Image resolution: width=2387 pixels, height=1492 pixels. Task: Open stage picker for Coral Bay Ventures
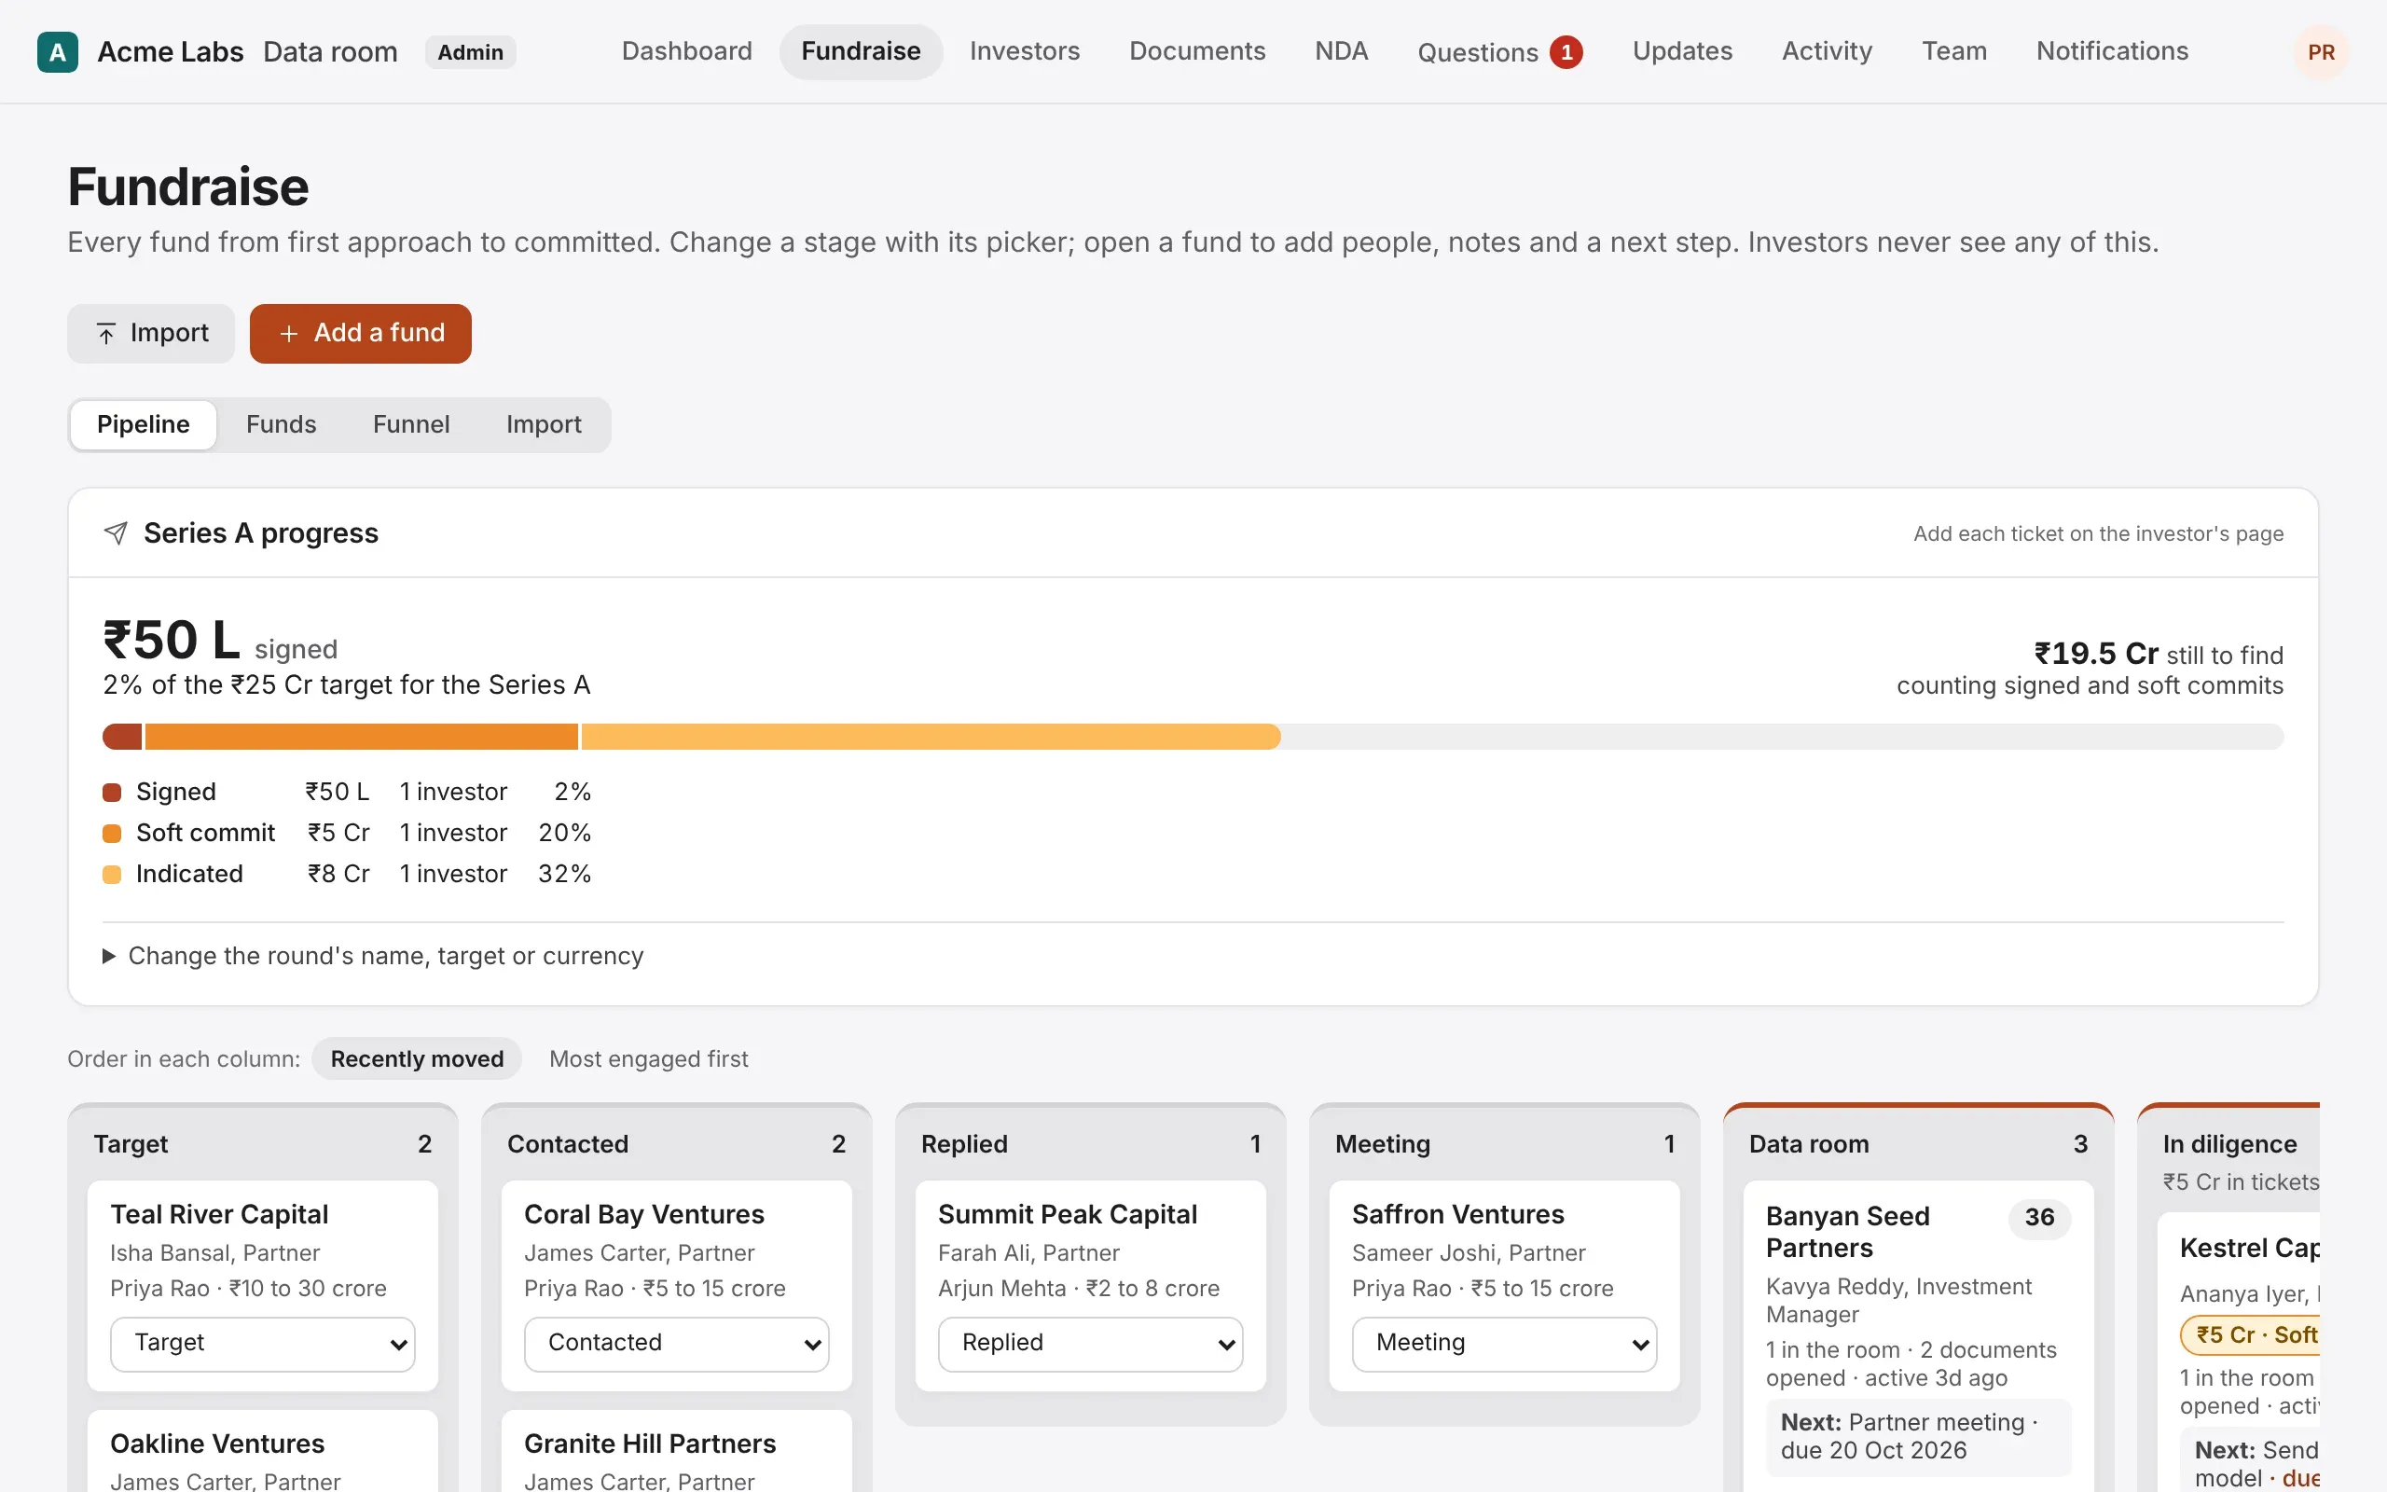tap(677, 1343)
